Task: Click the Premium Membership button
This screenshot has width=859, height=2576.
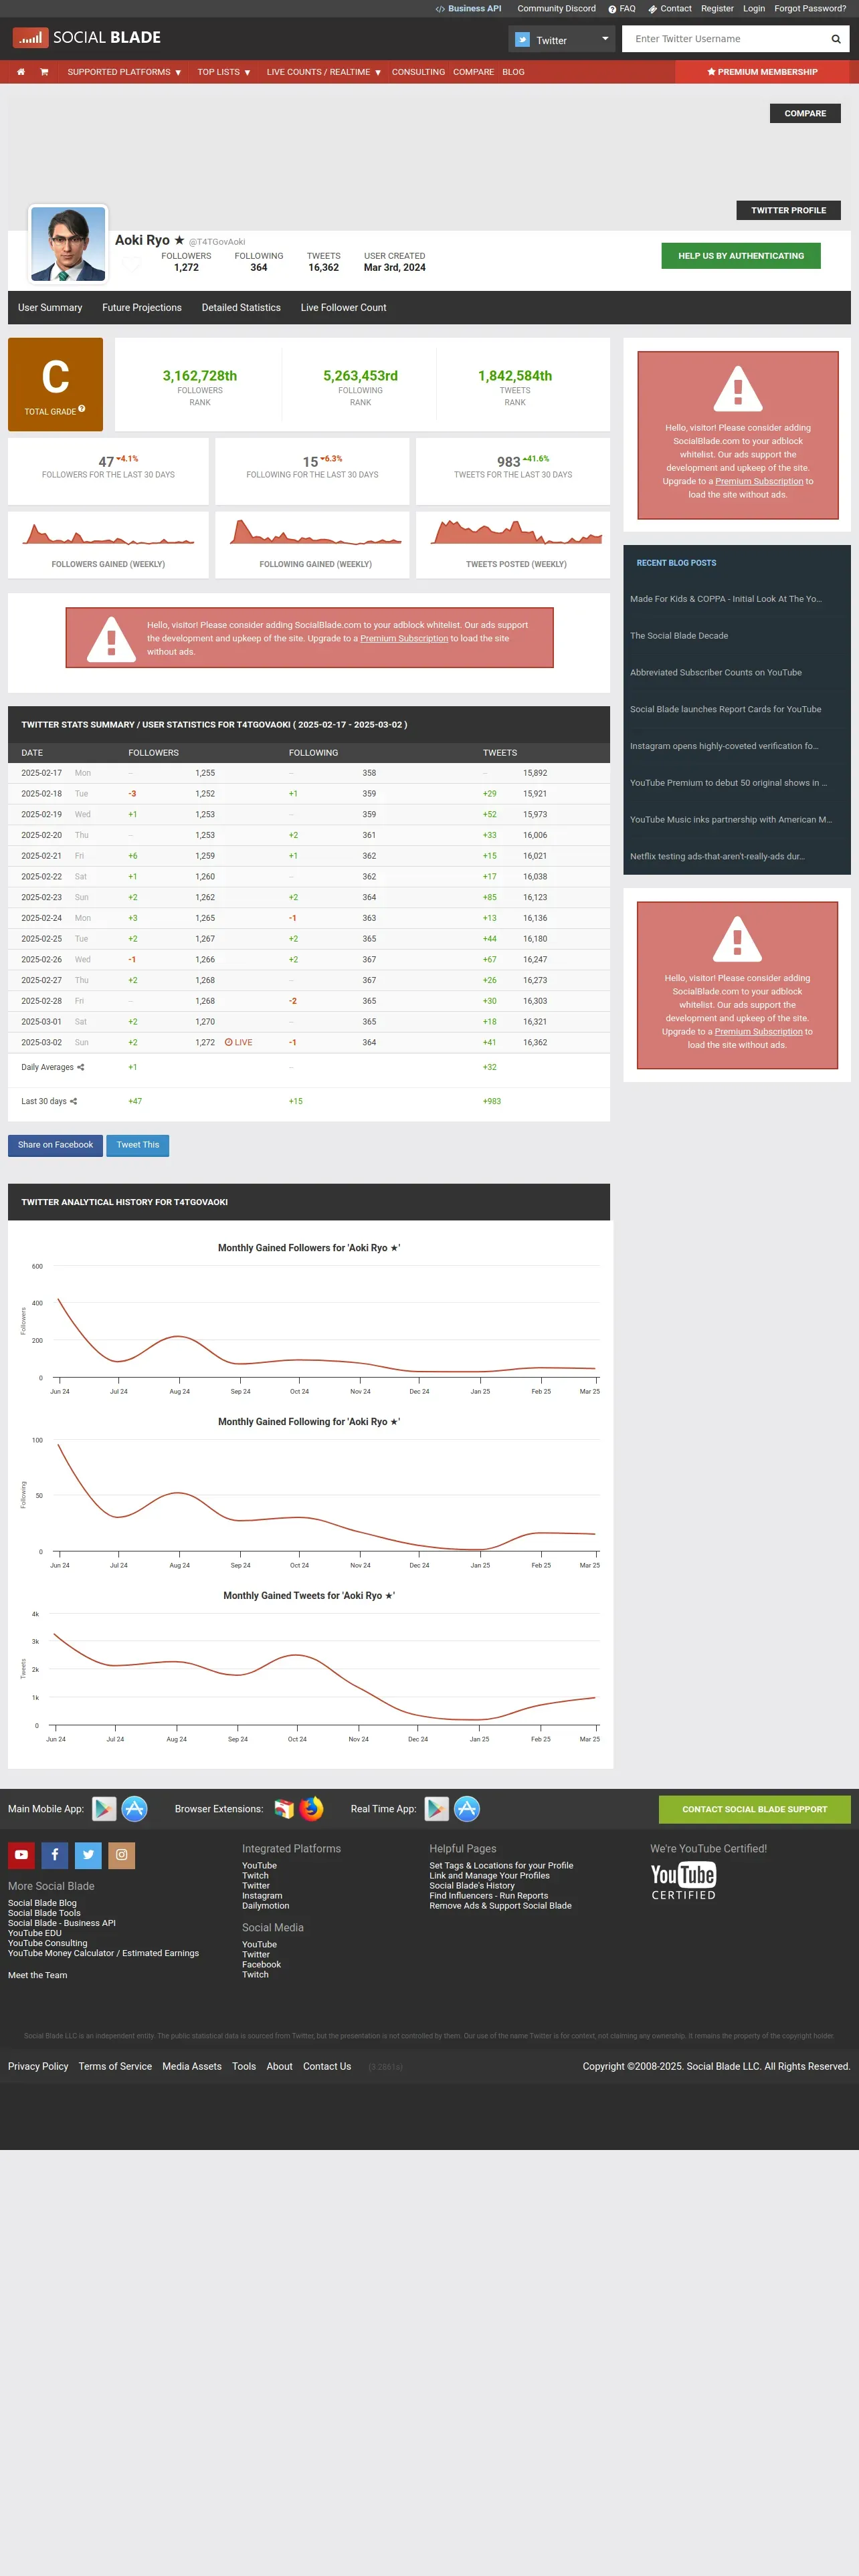Action: (763, 72)
